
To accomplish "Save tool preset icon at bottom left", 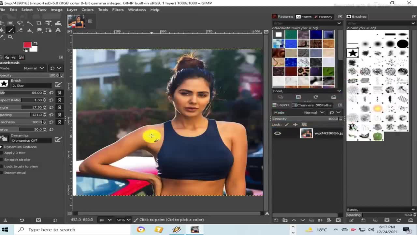I will coord(5,220).
